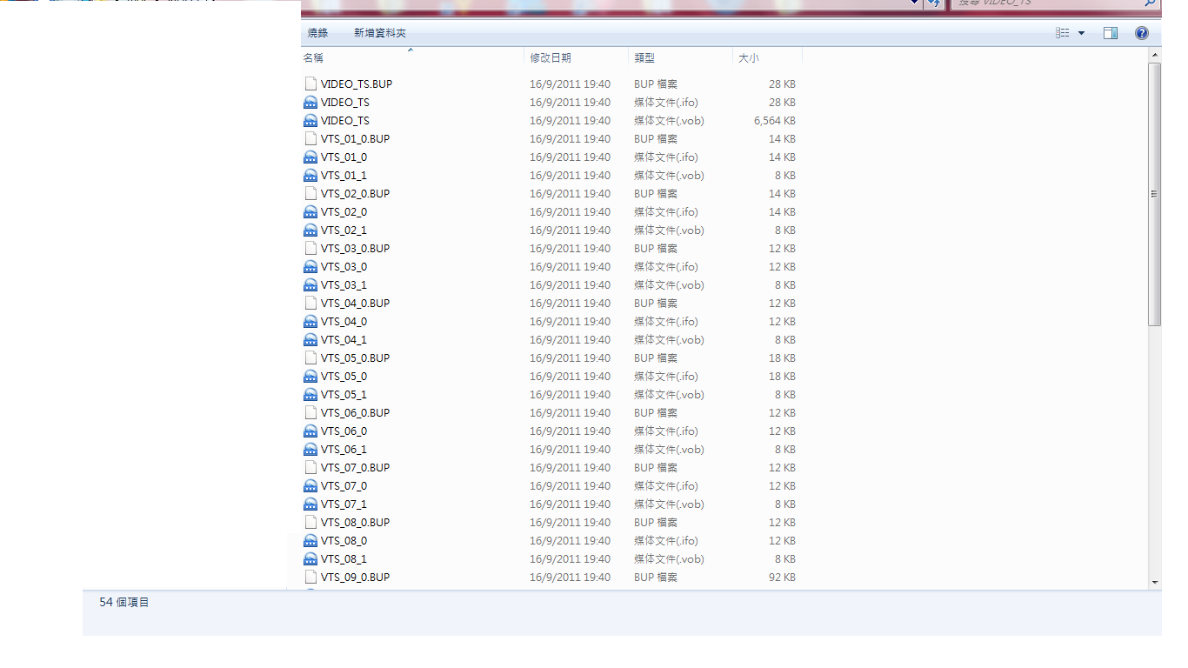Select the VTS_08_1 media icon
This screenshot has width=1188, height=668.
coord(310,559)
